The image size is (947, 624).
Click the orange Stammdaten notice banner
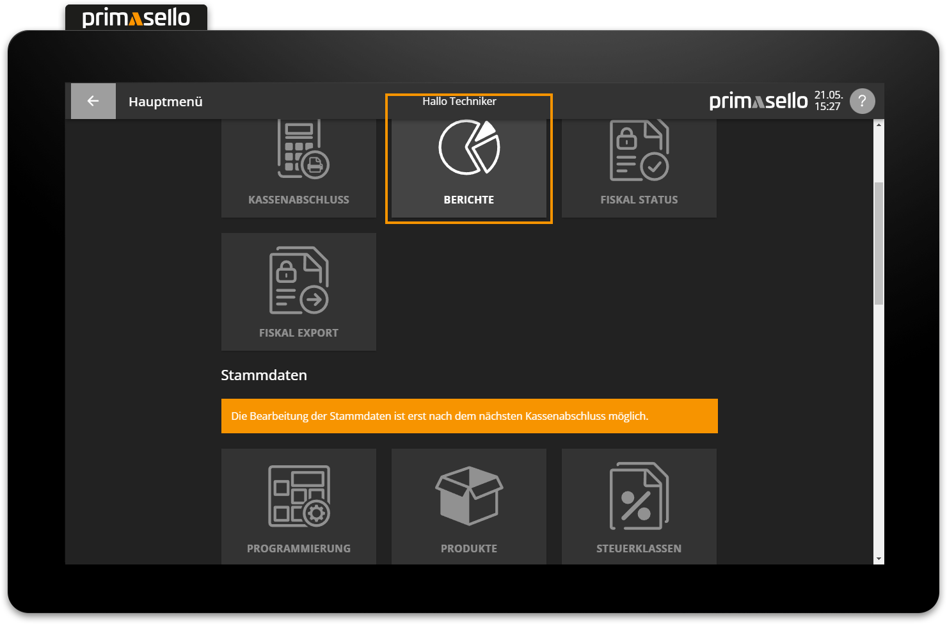coord(469,416)
